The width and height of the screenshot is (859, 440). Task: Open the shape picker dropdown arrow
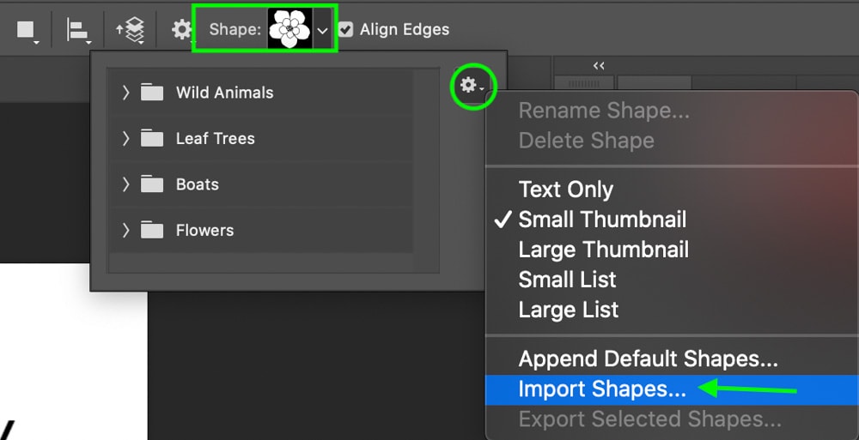(x=323, y=30)
